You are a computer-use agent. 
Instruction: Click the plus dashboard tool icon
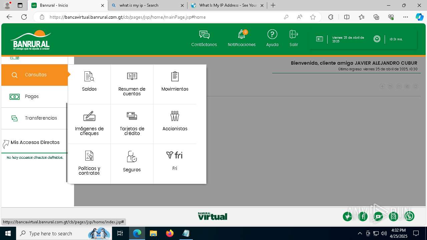point(382,86)
